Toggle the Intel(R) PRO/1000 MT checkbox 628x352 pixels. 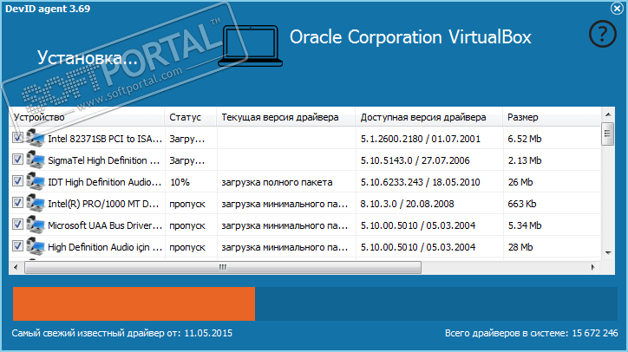point(17,202)
